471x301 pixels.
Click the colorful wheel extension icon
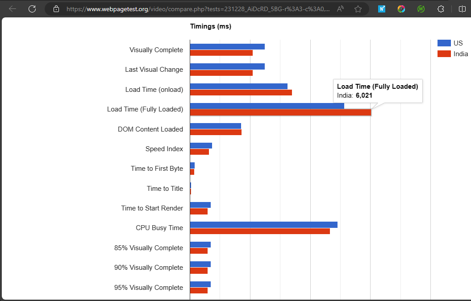(x=401, y=8)
